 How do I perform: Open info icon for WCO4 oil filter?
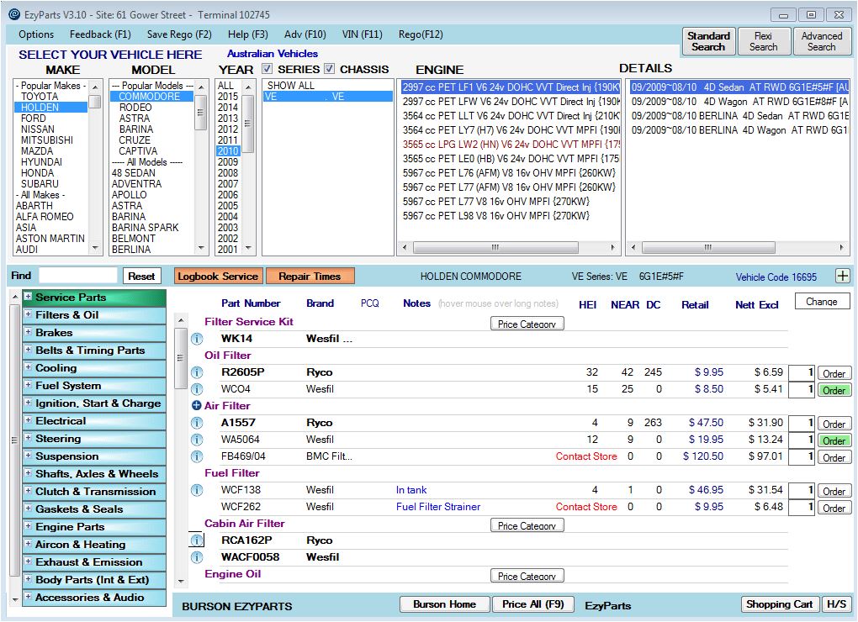pos(197,389)
